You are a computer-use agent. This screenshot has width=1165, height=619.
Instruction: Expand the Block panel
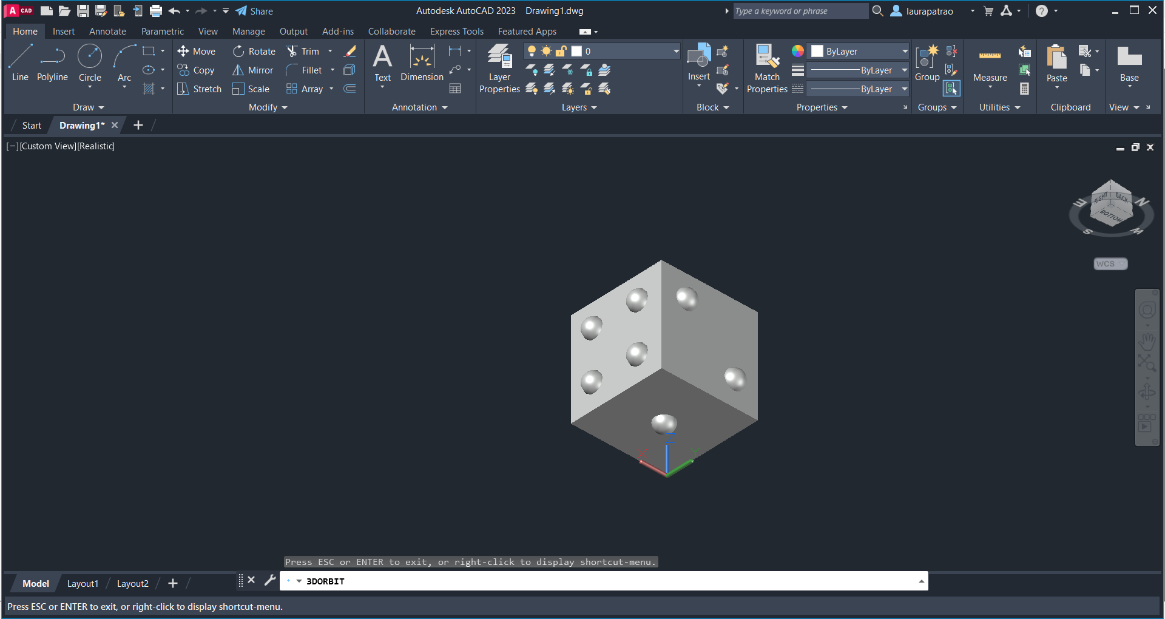tap(713, 107)
